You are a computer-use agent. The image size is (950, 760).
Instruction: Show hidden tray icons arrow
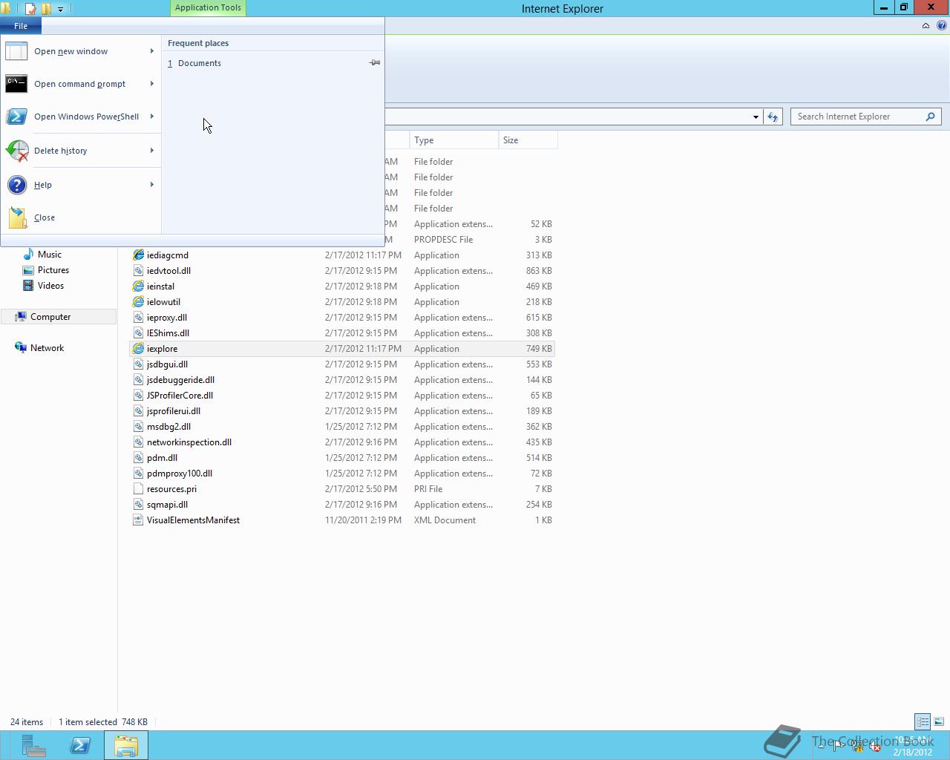(820, 746)
